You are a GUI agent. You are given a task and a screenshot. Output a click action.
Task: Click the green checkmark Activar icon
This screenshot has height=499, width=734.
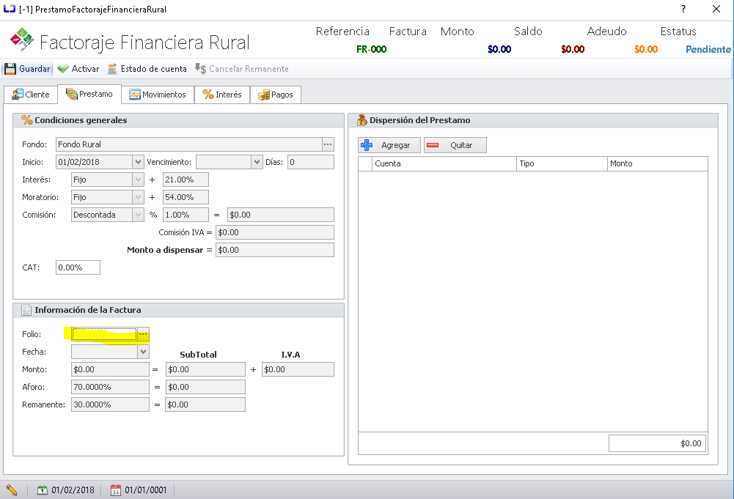coord(63,69)
